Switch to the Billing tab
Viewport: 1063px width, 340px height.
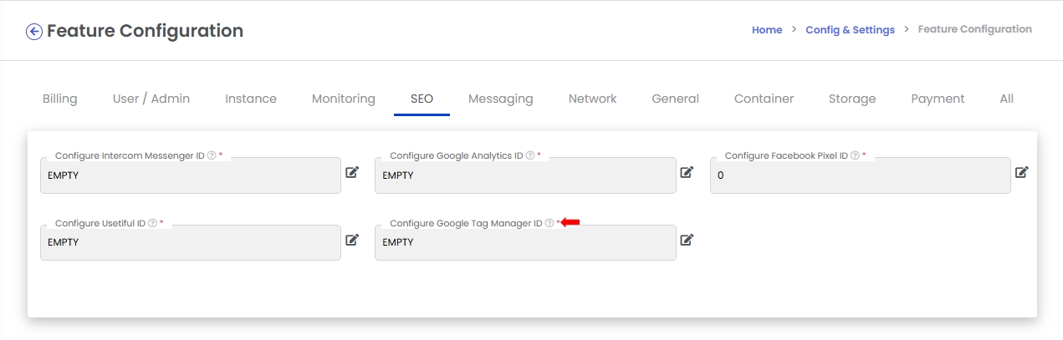[x=60, y=99]
